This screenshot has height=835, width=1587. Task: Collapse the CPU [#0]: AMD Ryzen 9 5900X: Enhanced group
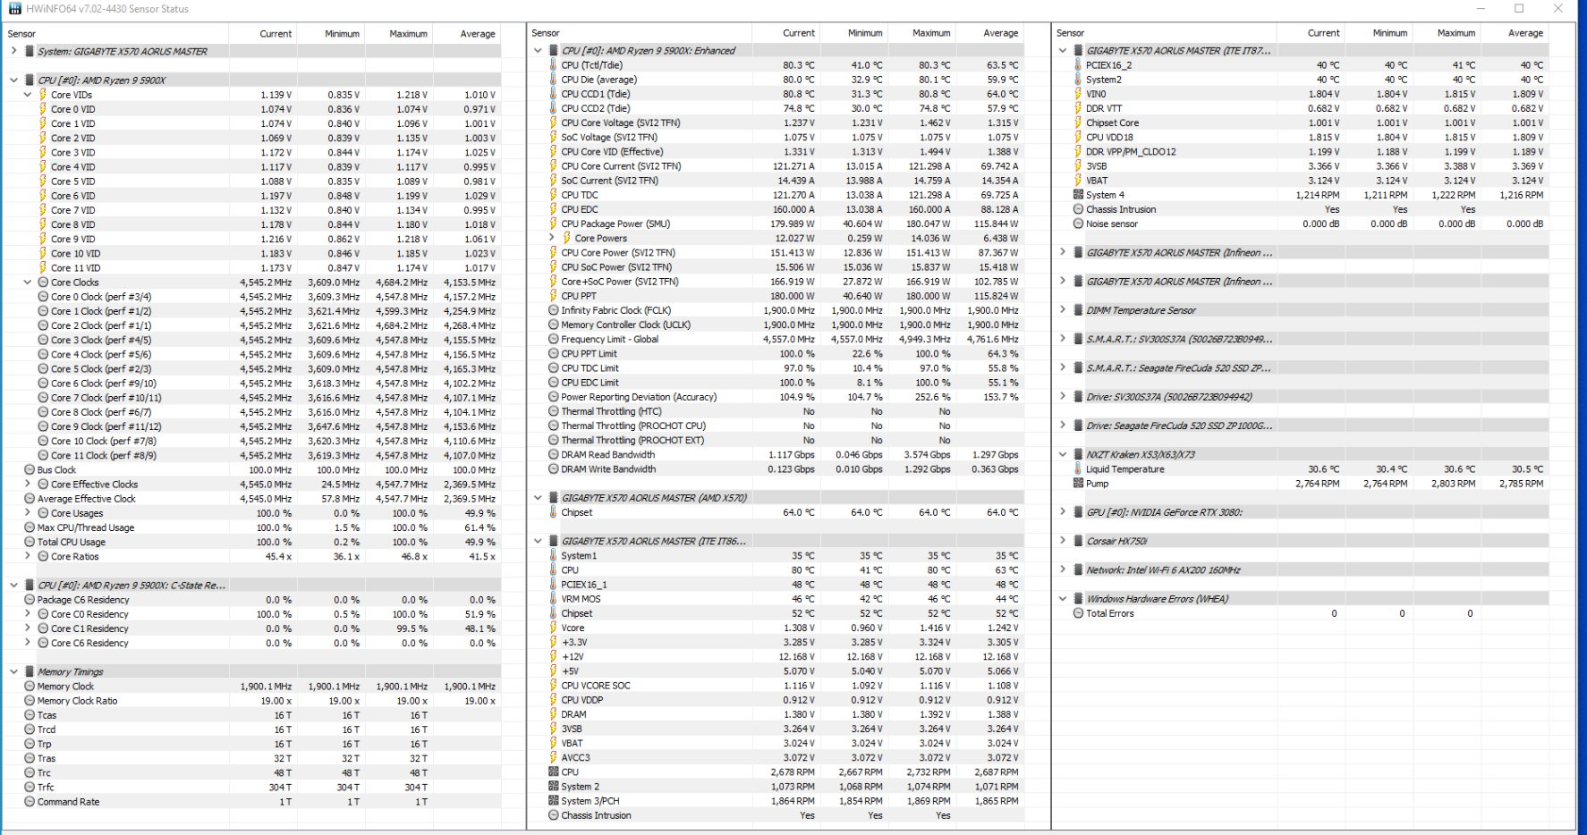tap(538, 51)
